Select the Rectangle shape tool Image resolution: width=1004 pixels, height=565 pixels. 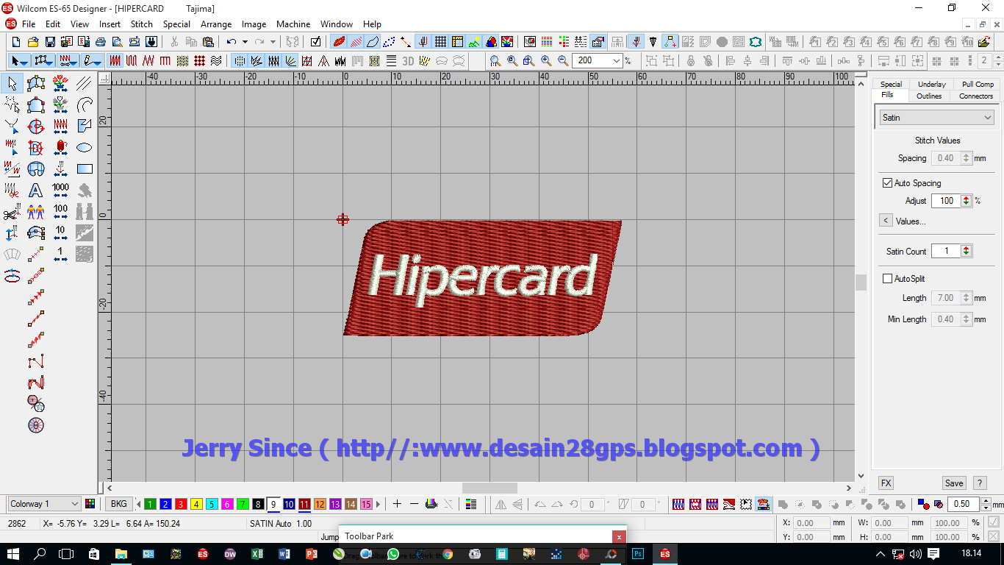click(x=85, y=169)
